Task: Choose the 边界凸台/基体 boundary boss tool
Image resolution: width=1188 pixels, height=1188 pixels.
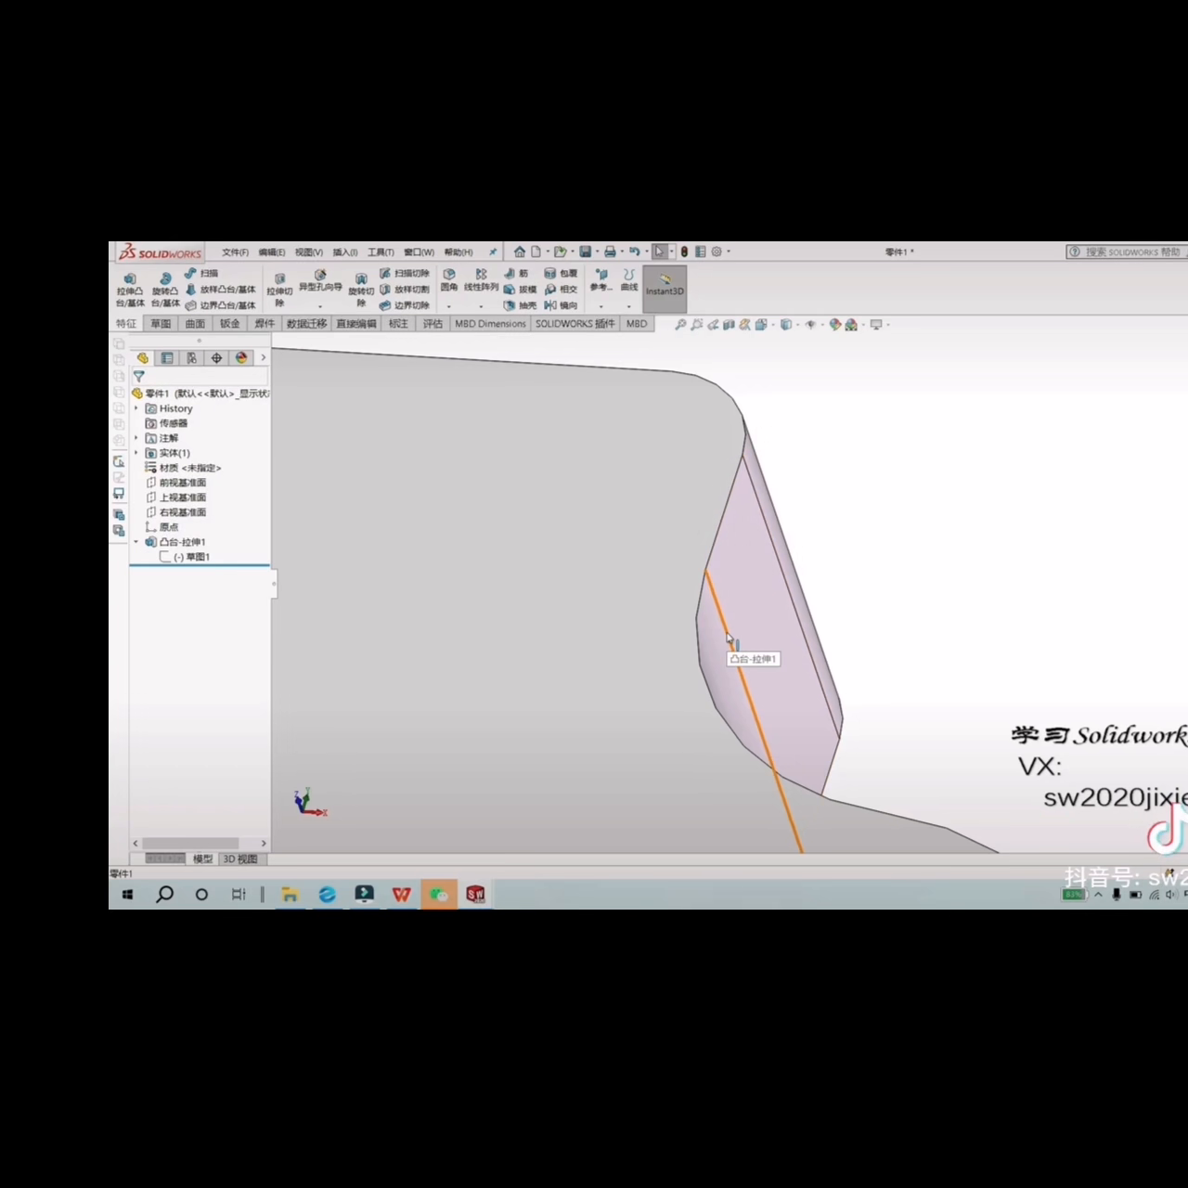Action: [220, 305]
